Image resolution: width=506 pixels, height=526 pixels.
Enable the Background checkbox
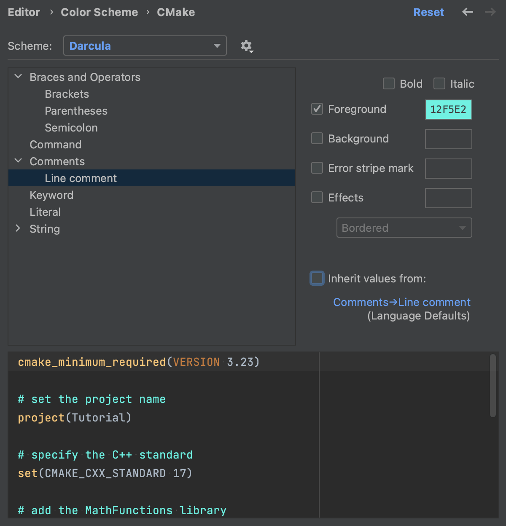click(317, 138)
